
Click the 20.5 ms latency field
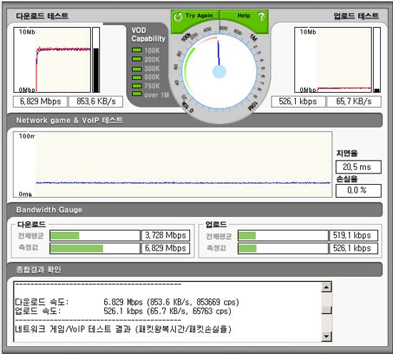359,167
